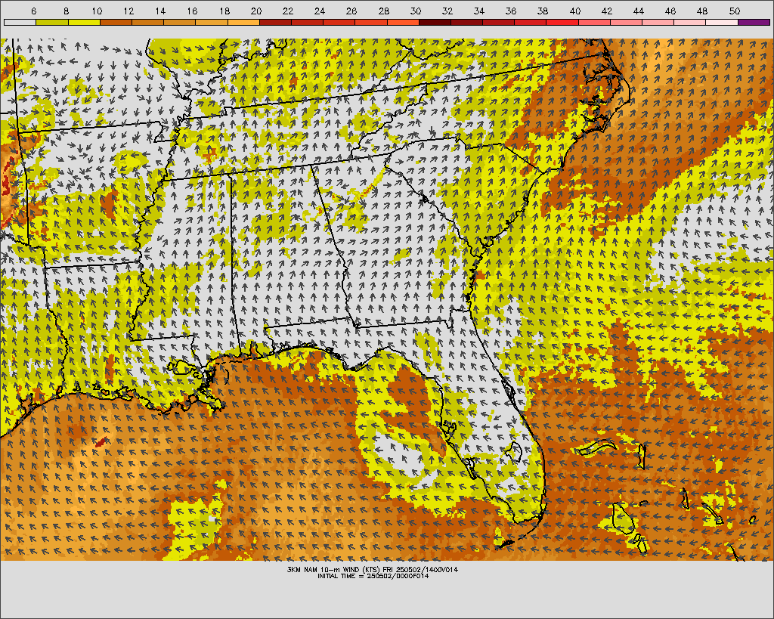Select the '14' legend scale label
774x619 pixels.
[160, 11]
